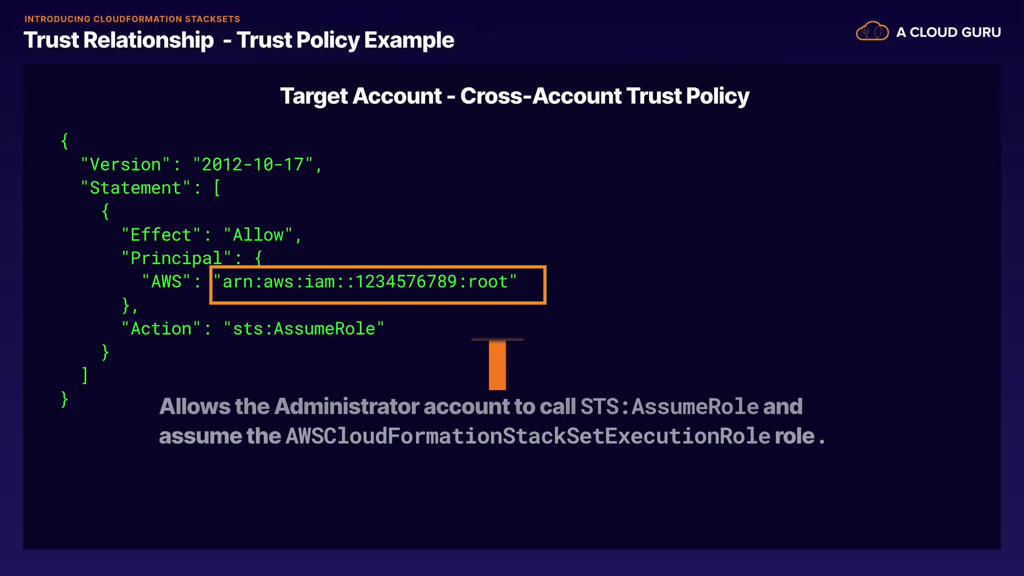Select the "Allow" effect value
Screen dimensions: 1024x576
258,235
